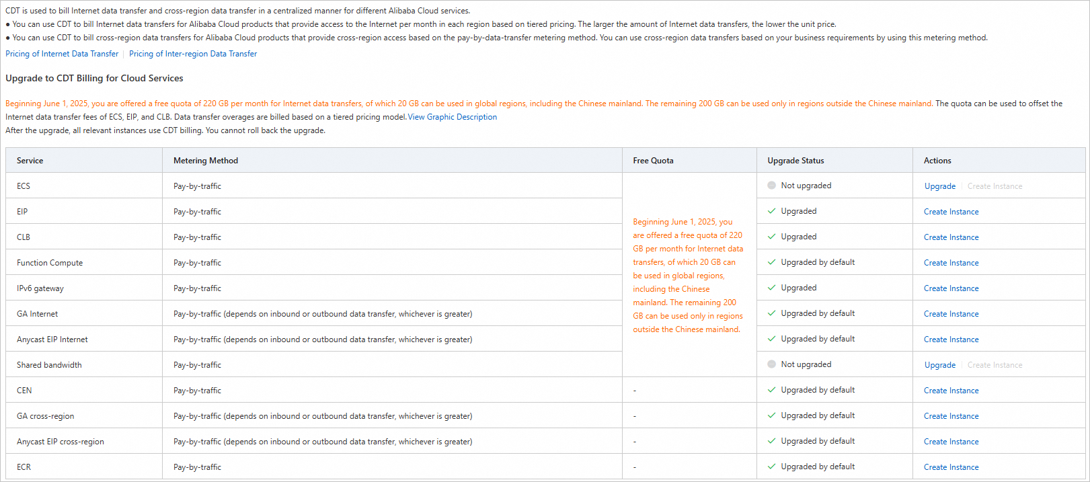Create Instance for GA Internet
Viewport: 1090px width, 482px height.
tap(951, 314)
